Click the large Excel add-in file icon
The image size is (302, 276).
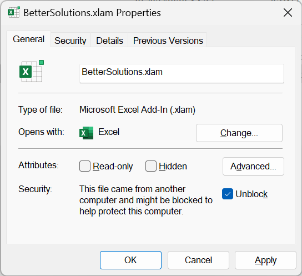(x=32, y=71)
